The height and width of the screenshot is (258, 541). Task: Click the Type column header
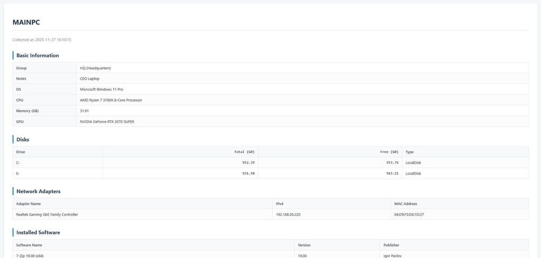[x=466, y=152]
